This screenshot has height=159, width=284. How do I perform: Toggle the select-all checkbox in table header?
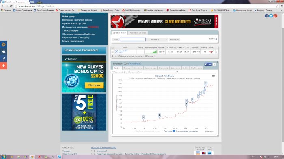(112, 48)
